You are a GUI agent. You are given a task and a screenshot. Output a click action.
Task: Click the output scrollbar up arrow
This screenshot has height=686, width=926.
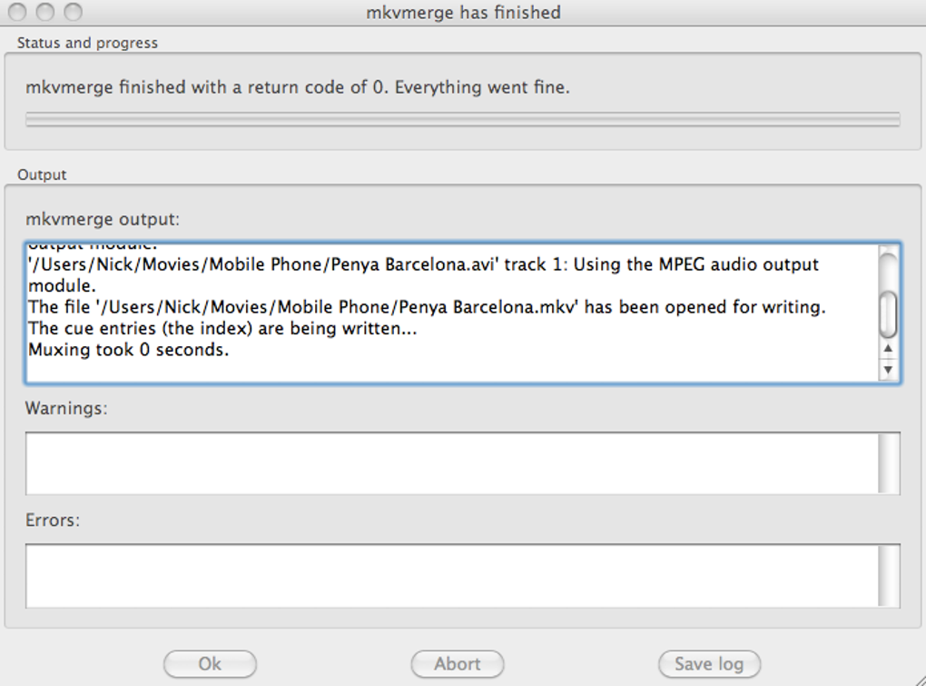click(x=888, y=349)
